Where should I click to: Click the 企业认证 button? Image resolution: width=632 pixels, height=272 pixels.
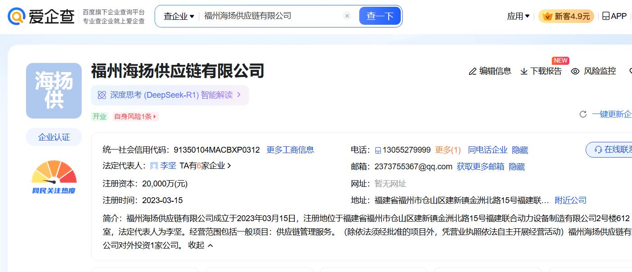54,137
